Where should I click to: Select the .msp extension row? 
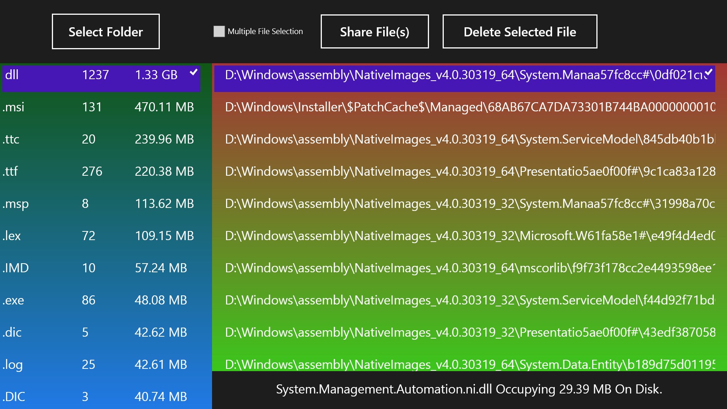100,203
